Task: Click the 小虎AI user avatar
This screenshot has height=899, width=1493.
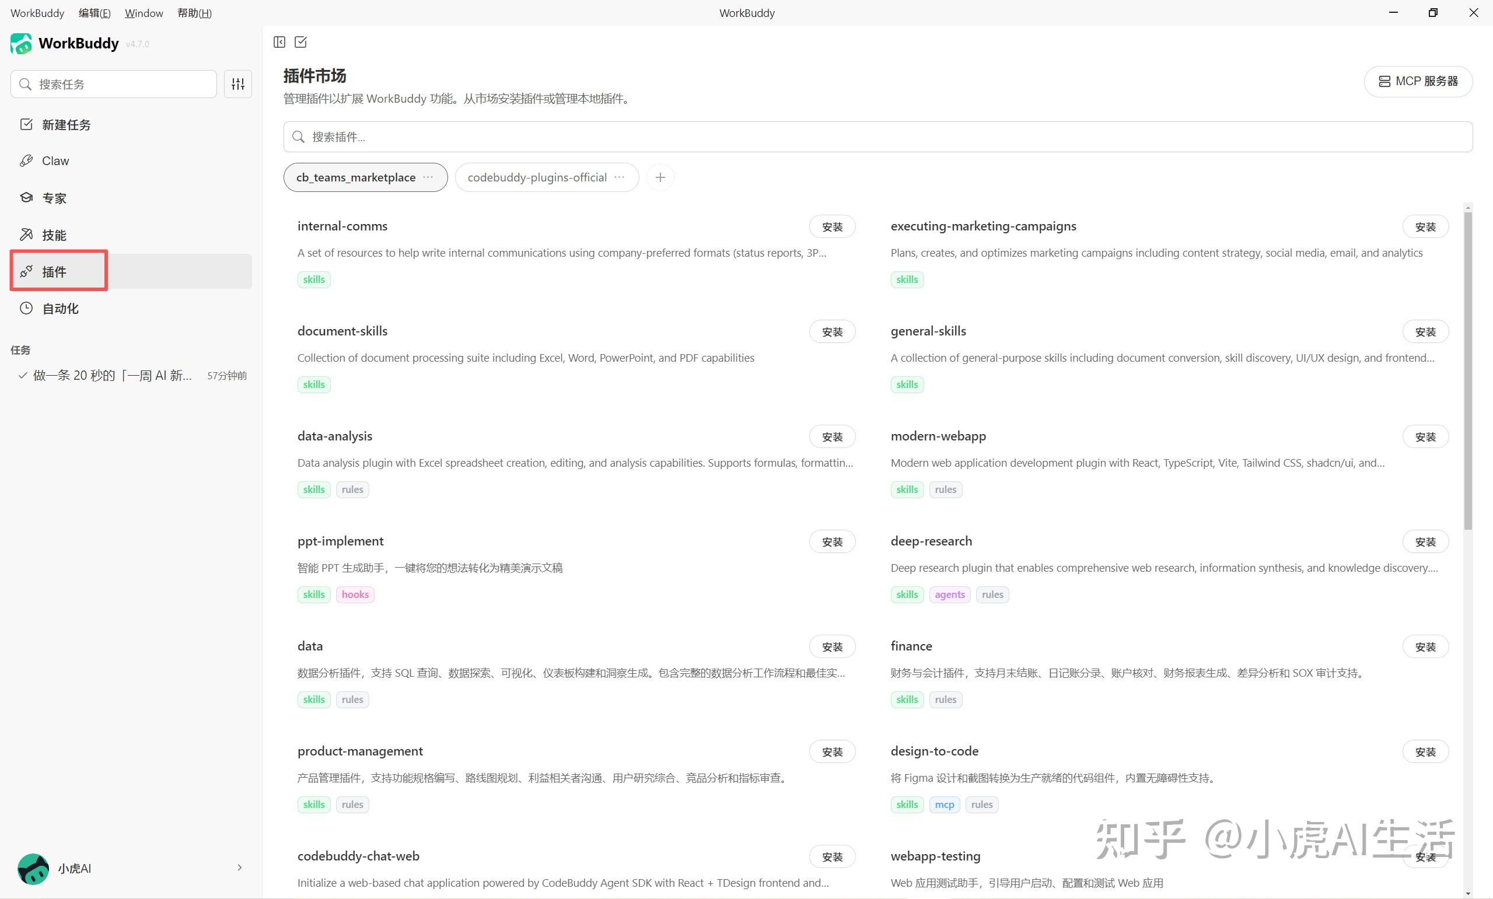Action: (x=33, y=868)
